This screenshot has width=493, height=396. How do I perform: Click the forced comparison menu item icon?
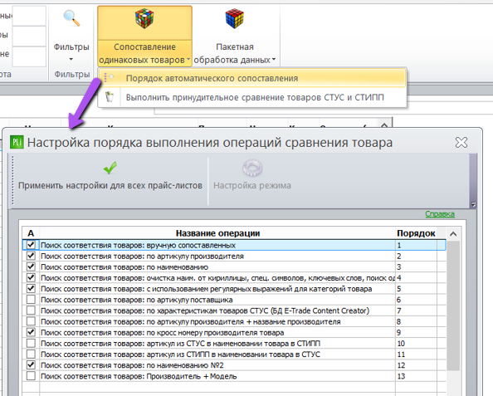point(110,97)
